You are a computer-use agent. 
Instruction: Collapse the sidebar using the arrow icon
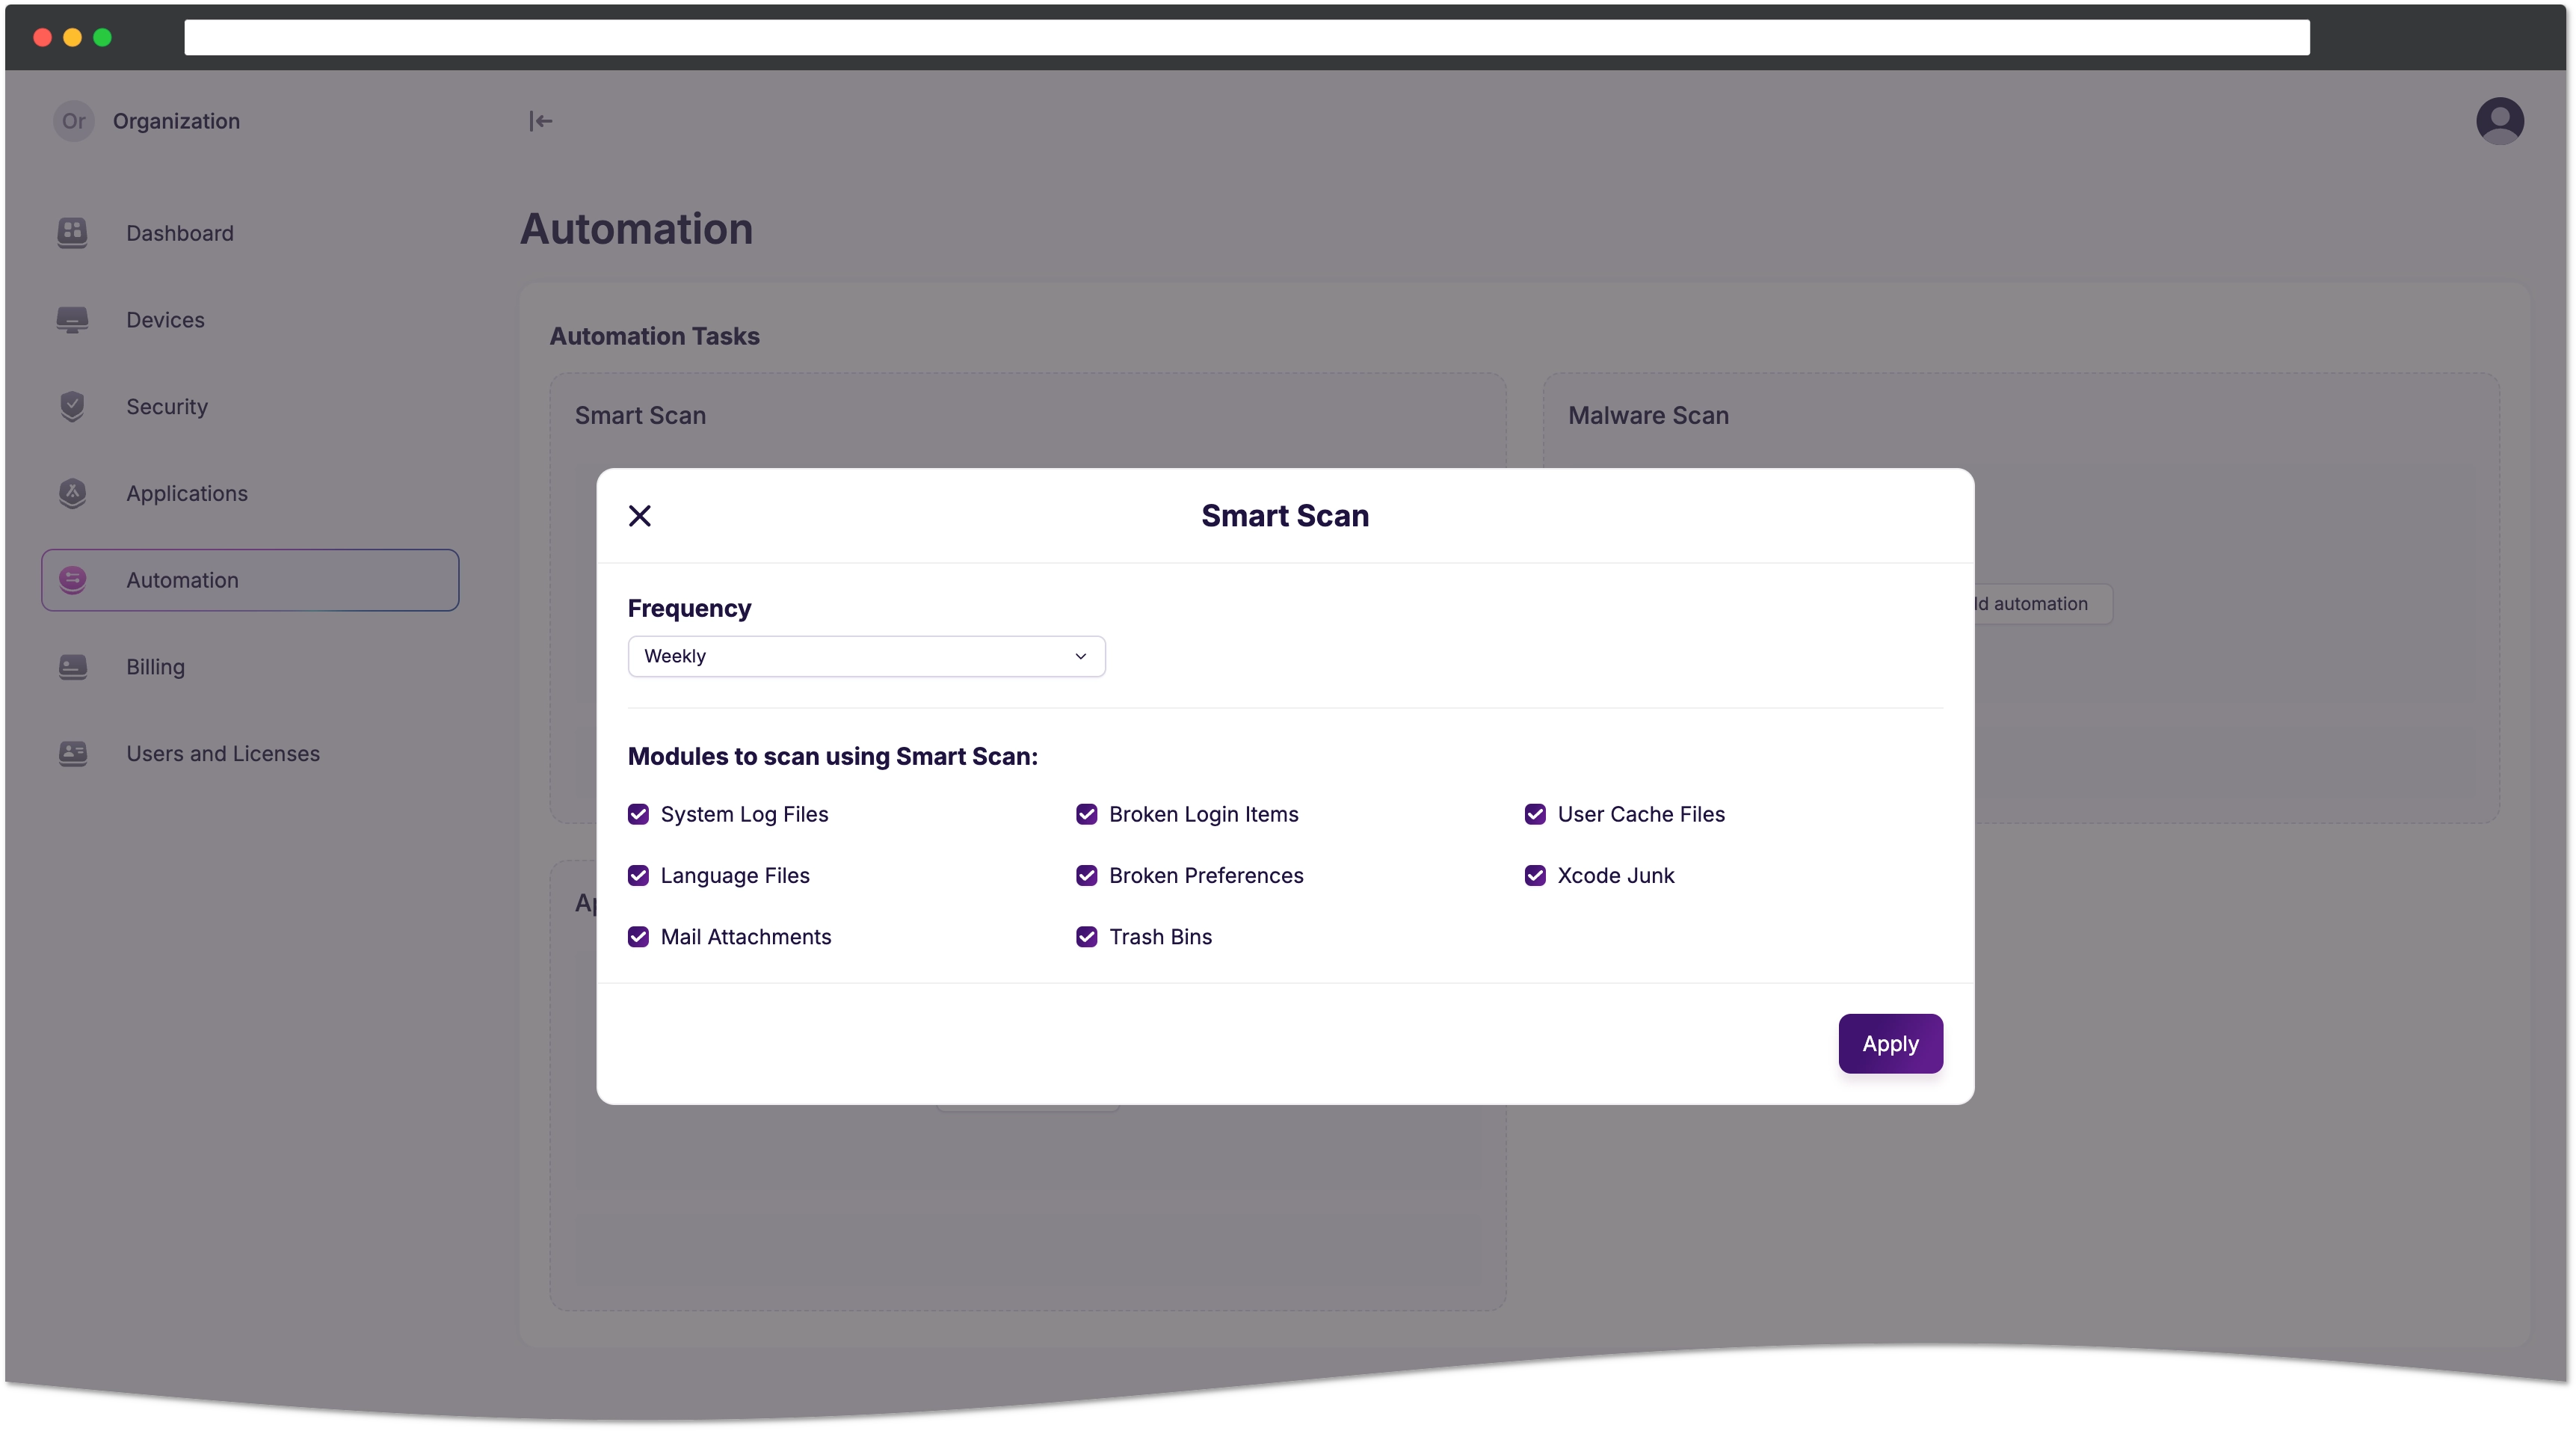[541, 120]
